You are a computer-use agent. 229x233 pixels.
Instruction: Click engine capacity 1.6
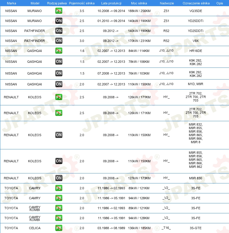(x=82, y=51)
